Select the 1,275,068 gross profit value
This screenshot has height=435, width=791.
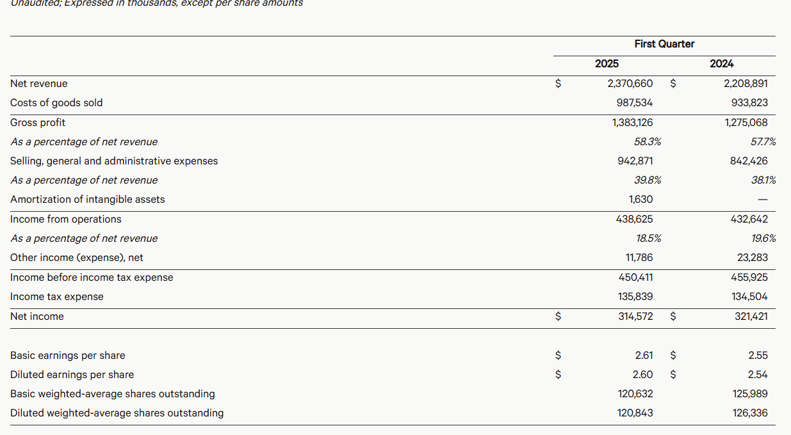pos(746,123)
